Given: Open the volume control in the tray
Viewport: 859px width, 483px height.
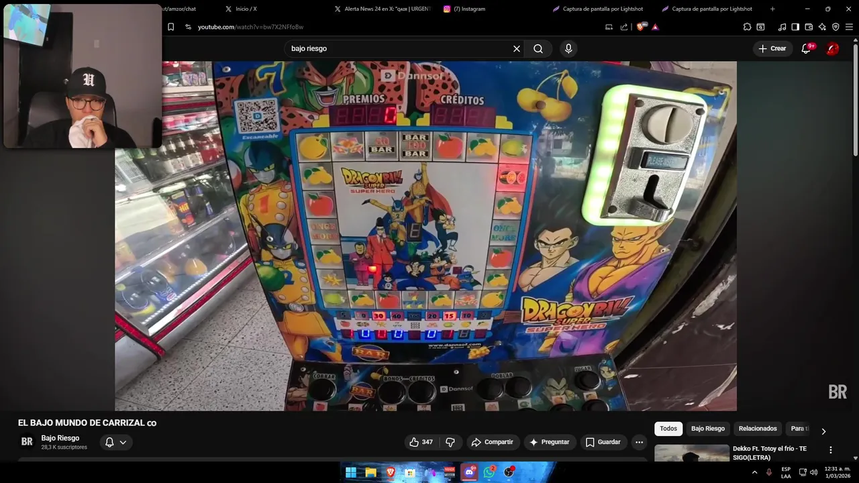Looking at the screenshot, I should coord(814,472).
